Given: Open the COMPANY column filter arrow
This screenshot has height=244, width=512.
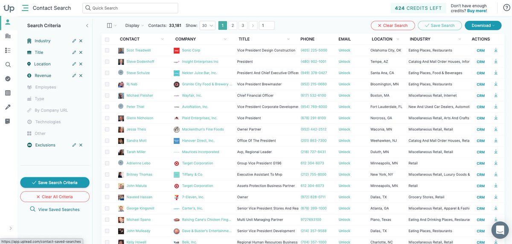Looking at the screenshot, I should click(225, 39).
